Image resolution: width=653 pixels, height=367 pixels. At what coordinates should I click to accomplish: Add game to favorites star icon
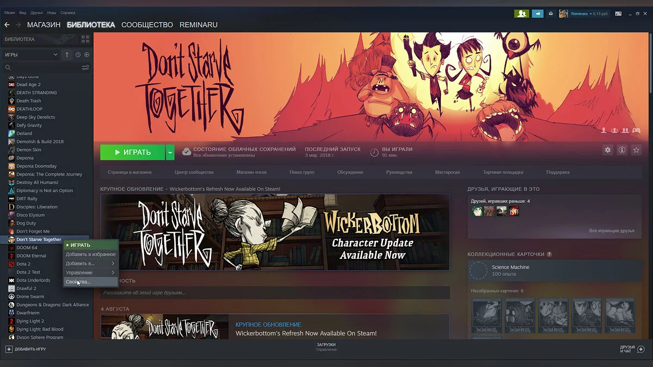click(x=636, y=150)
